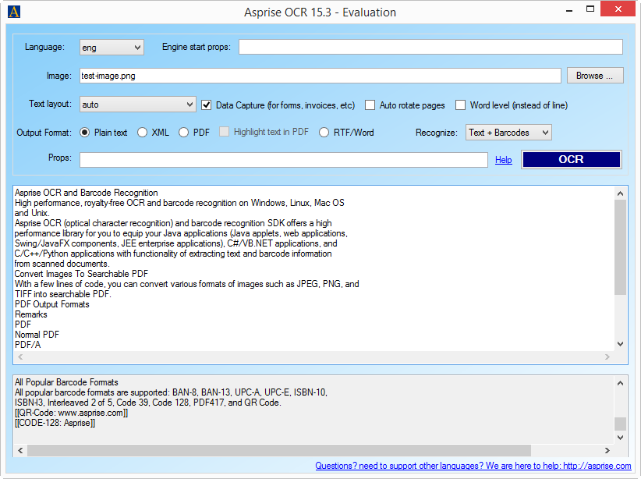Expand the Text layout combo box

(x=137, y=105)
